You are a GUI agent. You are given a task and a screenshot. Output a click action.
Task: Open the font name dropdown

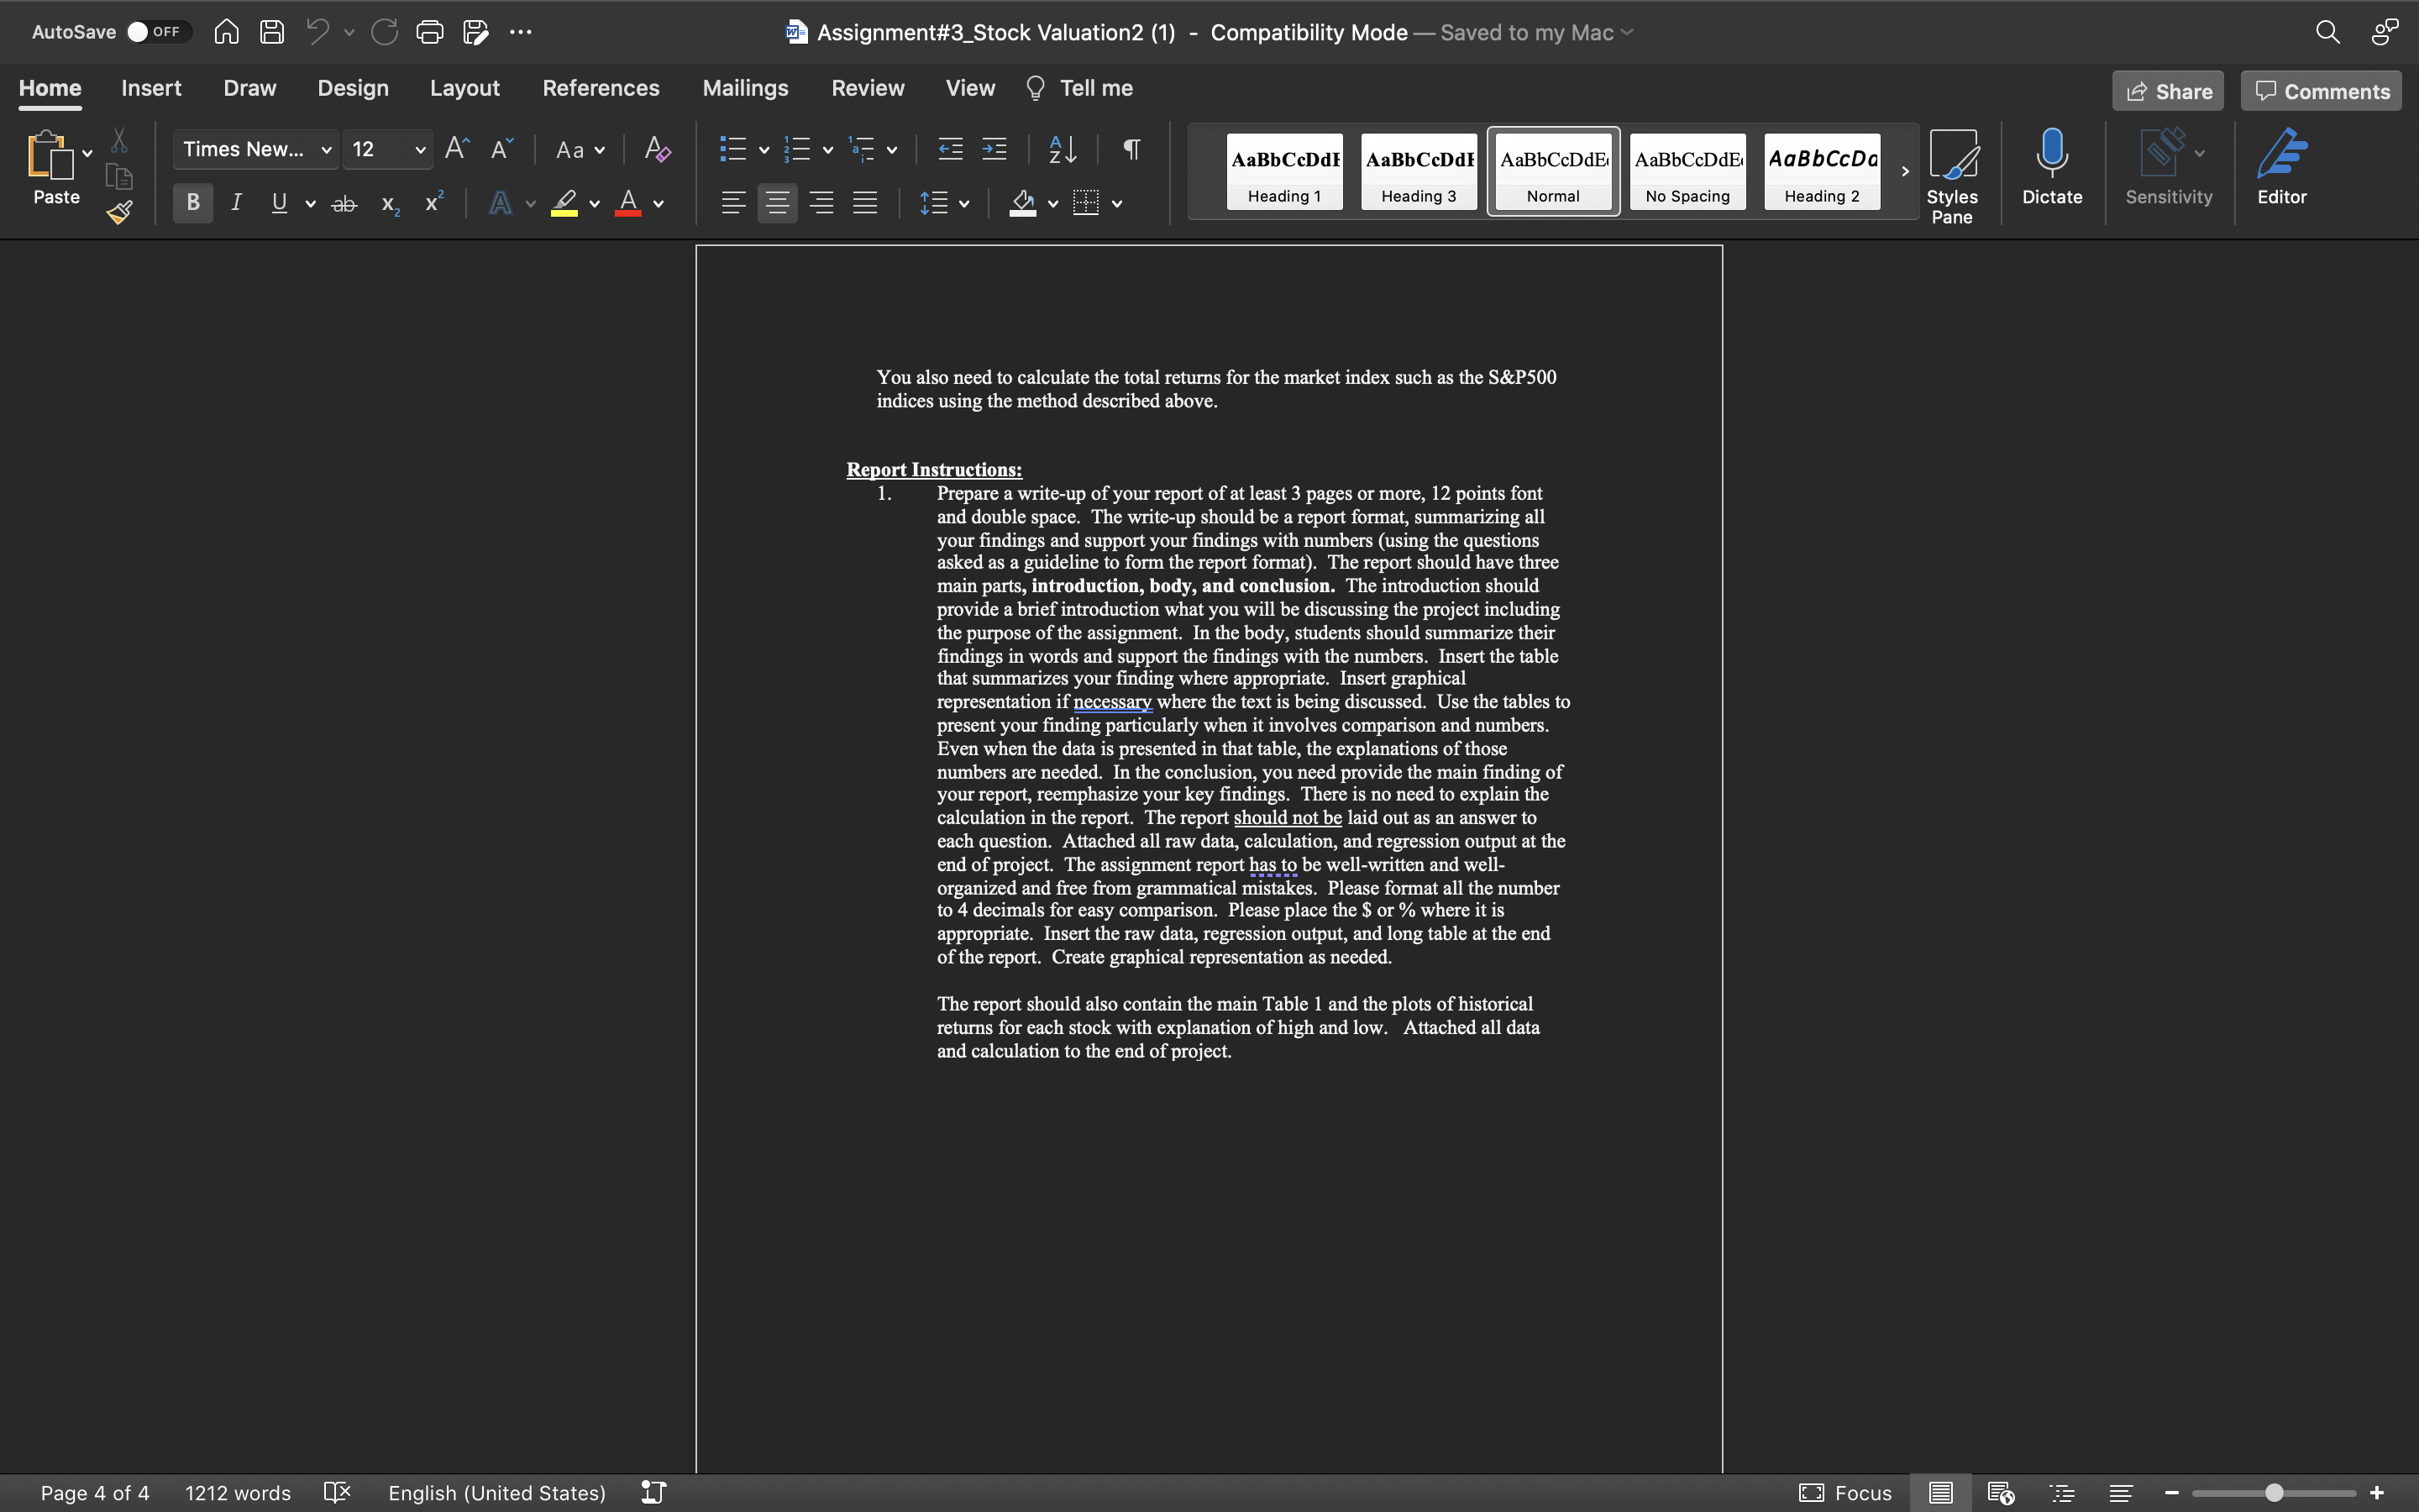click(x=326, y=150)
